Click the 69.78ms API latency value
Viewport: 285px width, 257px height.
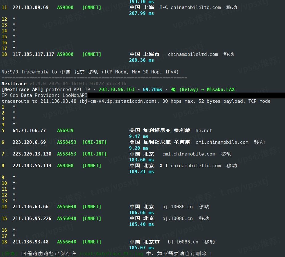point(153,89)
